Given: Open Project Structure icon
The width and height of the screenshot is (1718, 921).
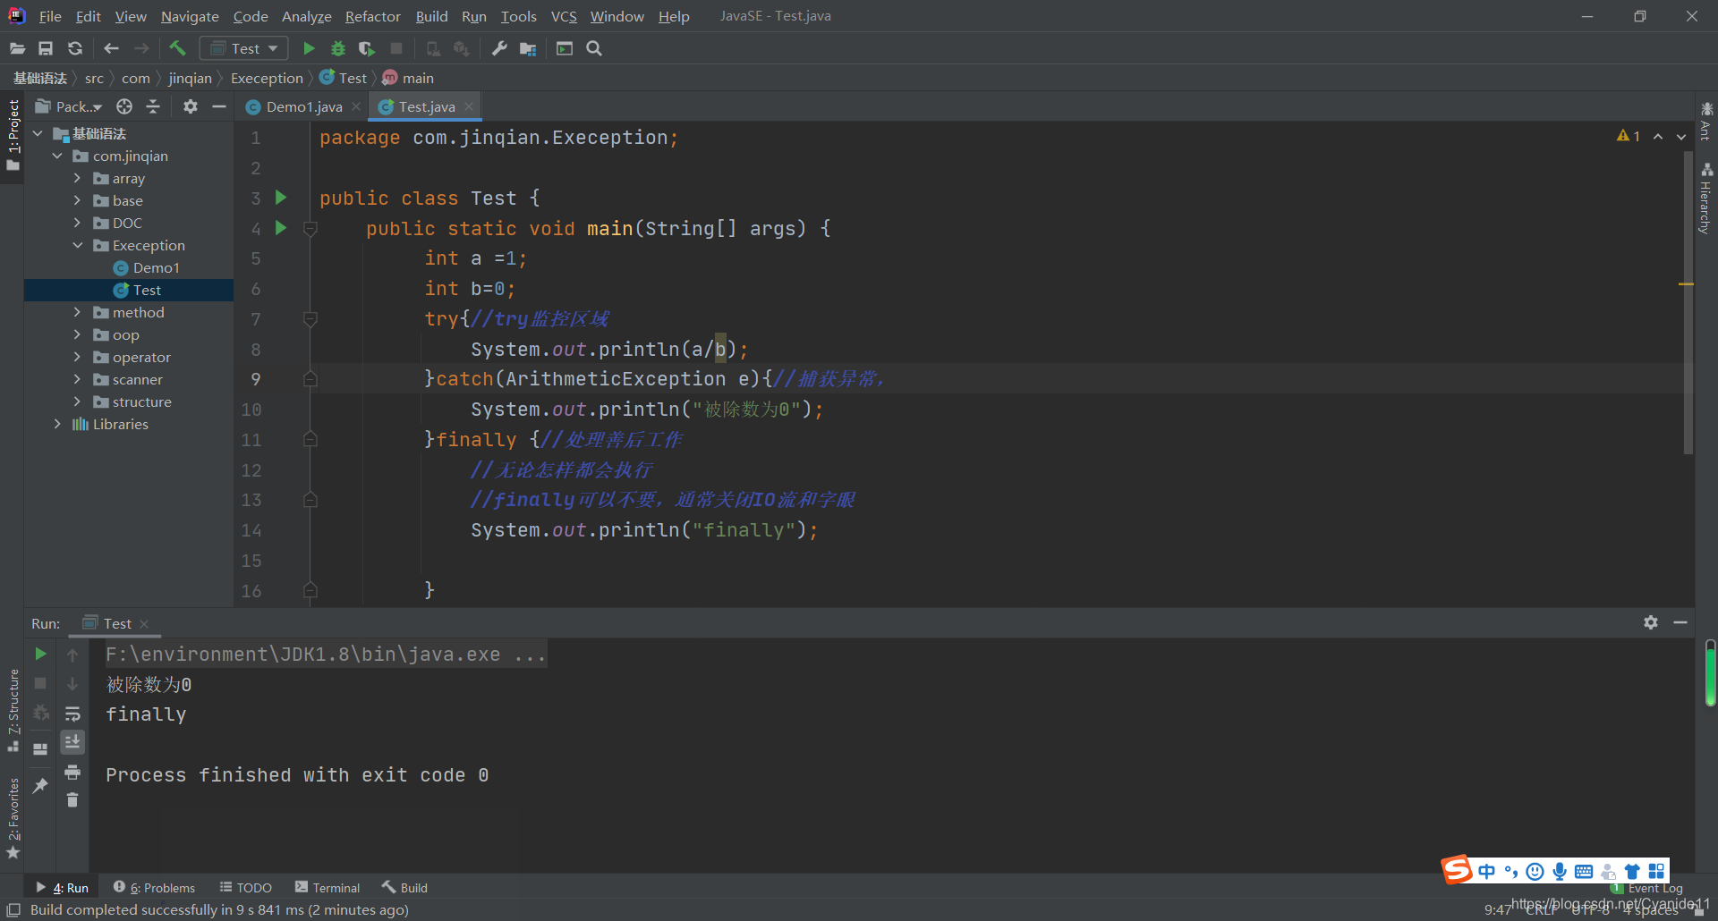Looking at the screenshot, I should pyautogui.click(x=528, y=48).
